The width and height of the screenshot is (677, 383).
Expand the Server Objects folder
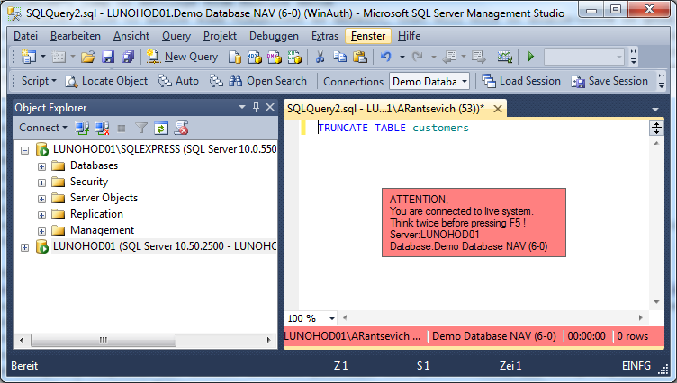tap(41, 199)
